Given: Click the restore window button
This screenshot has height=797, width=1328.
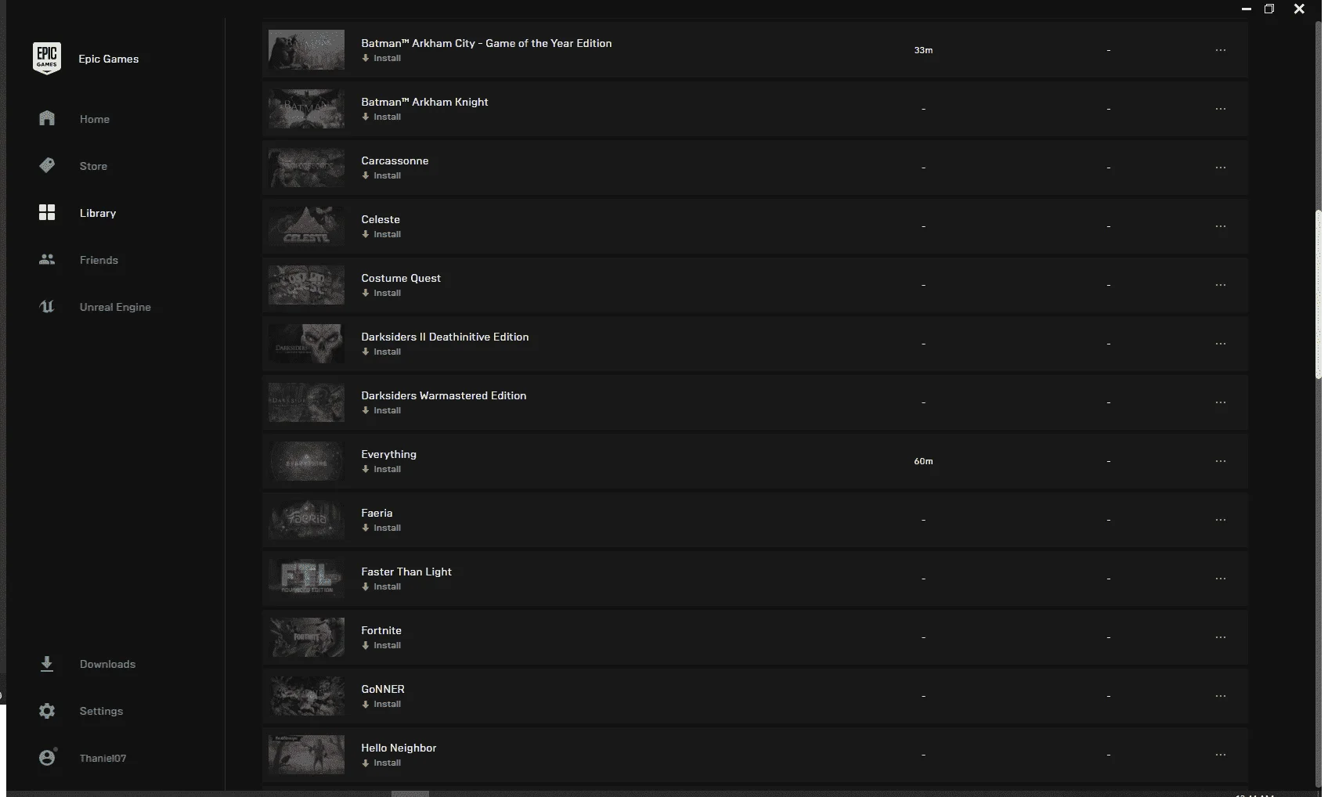Looking at the screenshot, I should (x=1269, y=9).
